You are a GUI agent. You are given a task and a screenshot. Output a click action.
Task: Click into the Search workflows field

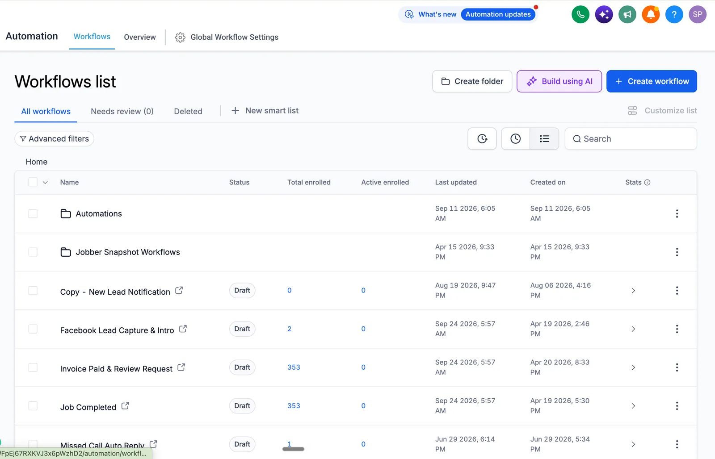[x=631, y=139]
